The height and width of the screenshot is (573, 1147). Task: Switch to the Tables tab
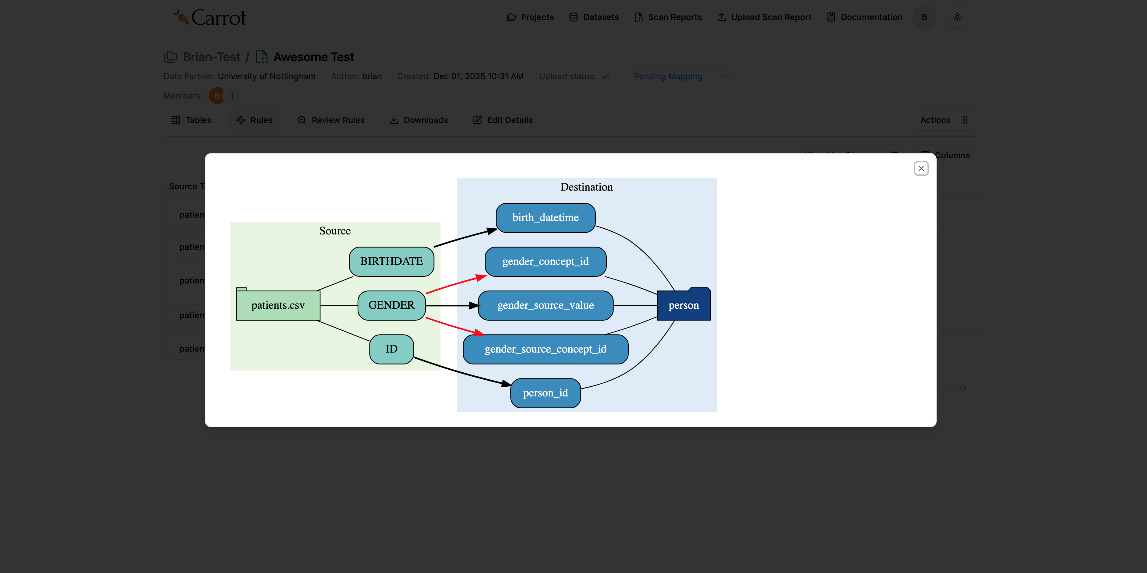(191, 120)
